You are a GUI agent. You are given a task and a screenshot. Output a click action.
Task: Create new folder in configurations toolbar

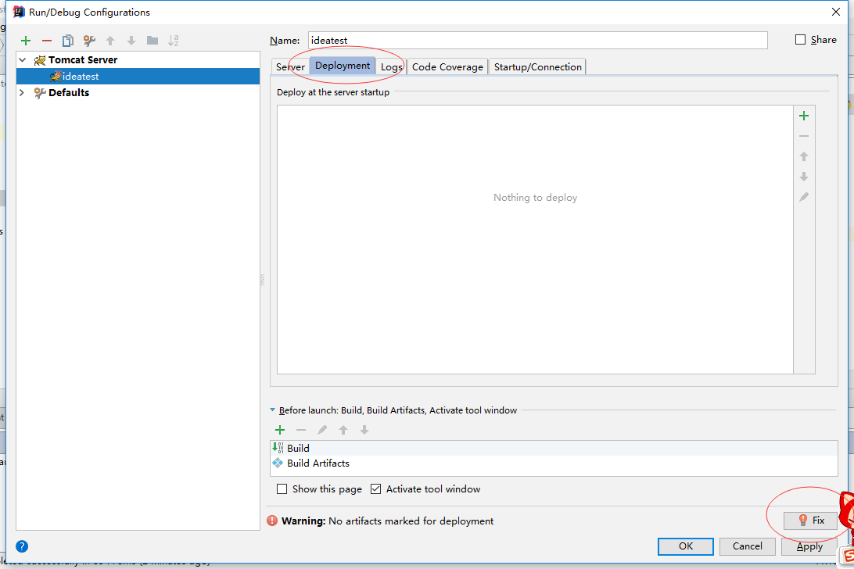[x=152, y=41]
